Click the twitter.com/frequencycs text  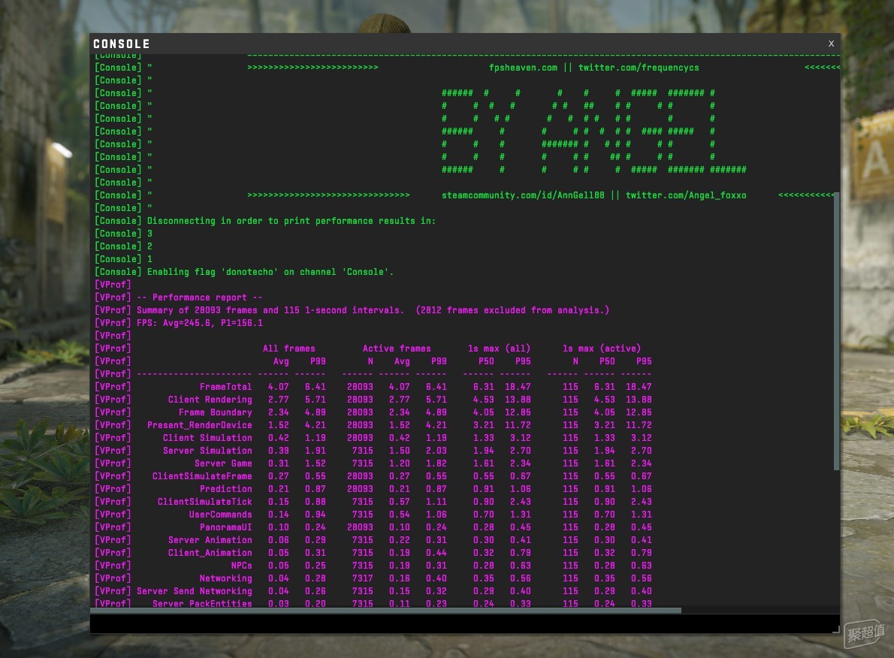pyautogui.click(x=638, y=68)
